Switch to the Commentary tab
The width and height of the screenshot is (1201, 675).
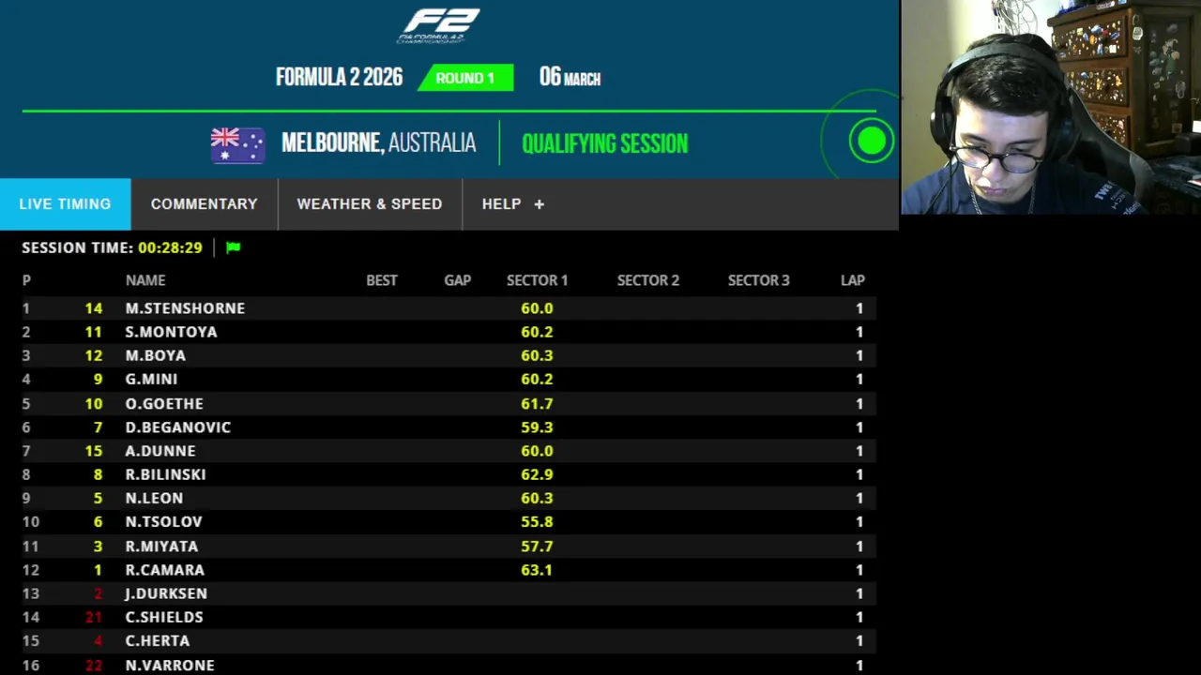[x=204, y=204]
